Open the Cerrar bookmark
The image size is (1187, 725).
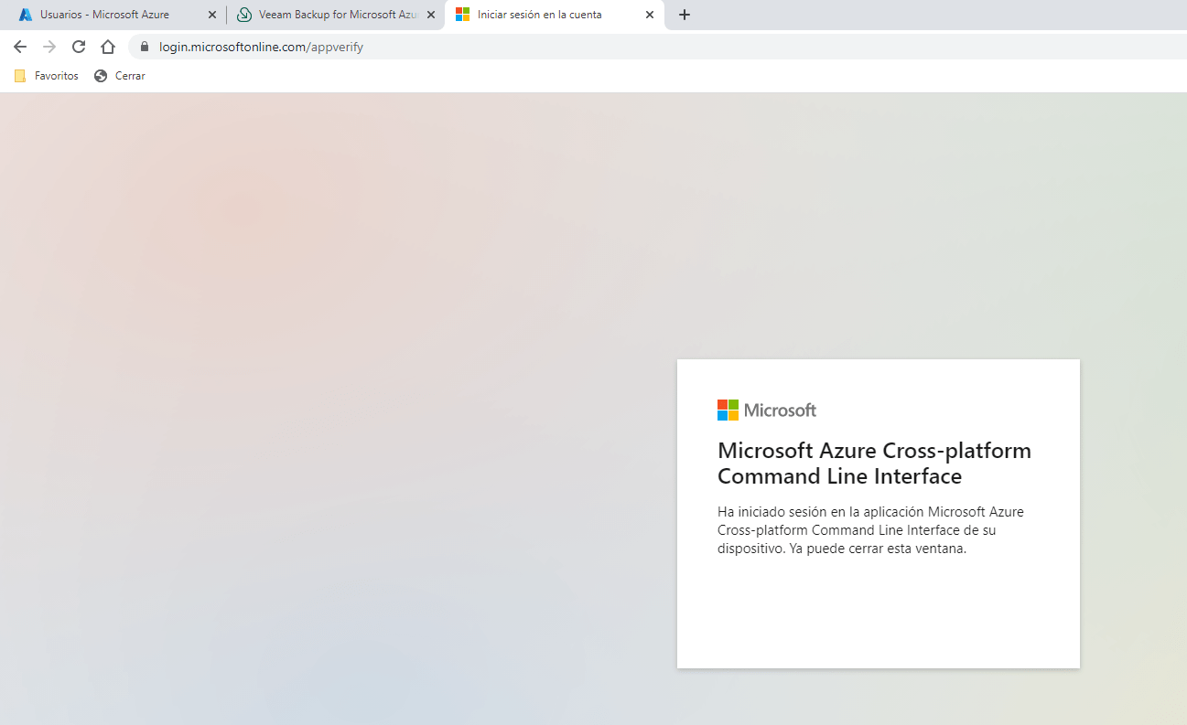tap(120, 76)
